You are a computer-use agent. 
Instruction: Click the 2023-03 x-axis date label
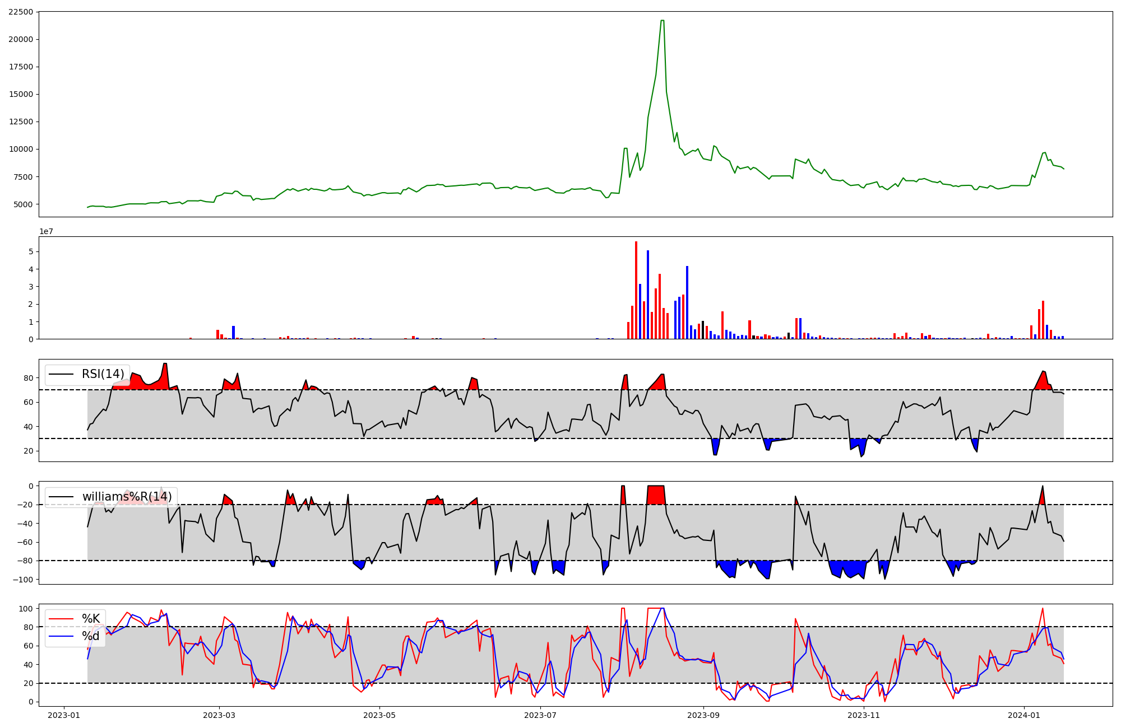tap(219, 715)
